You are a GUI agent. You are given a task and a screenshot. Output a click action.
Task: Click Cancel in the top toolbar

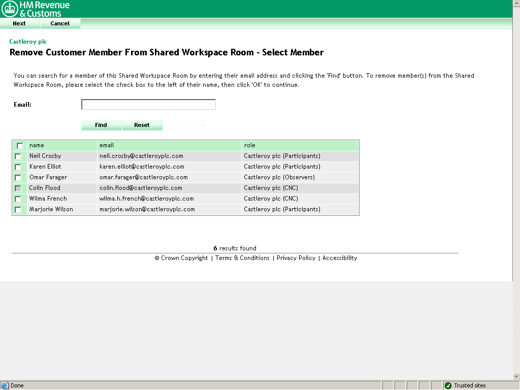(x=60, y=23)
